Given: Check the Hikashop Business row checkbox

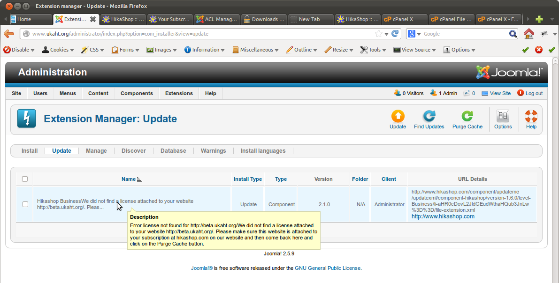Looking at the screenshot, I should pos(25,204).
